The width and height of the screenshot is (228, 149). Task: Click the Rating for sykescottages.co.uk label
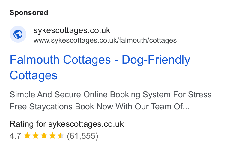click(x=67, y=124)
